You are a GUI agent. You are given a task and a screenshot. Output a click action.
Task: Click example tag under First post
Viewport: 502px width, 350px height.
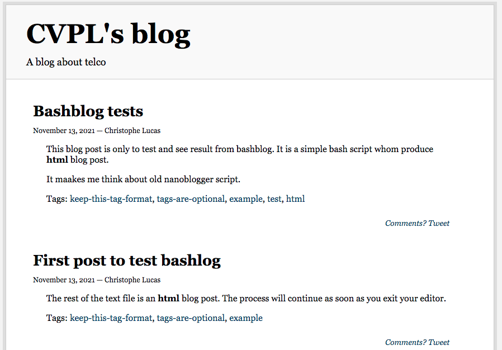click(x=245, y=318)
